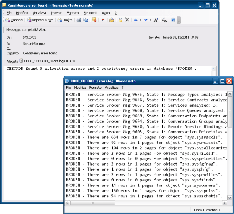Maximize the Blocco note window
Image resolution: width=234 pixels, height=214 pixels.
click(x=222, y=81)
